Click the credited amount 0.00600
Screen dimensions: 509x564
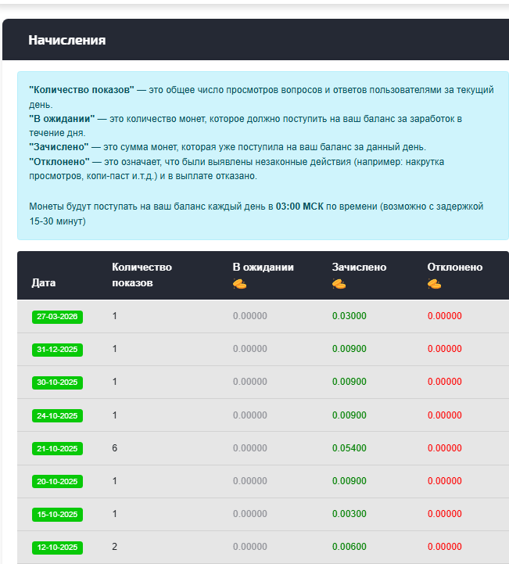click(349, 547)
